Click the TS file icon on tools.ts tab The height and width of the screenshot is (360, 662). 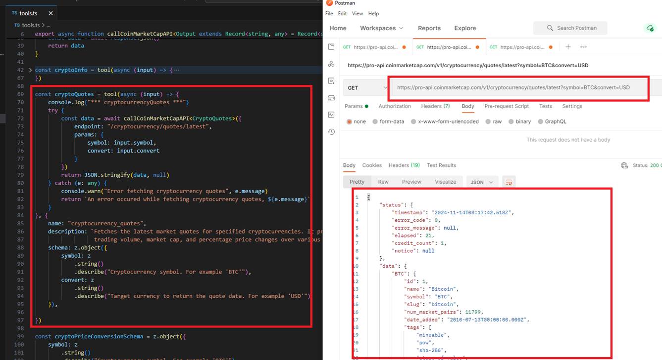pos(14,13)
